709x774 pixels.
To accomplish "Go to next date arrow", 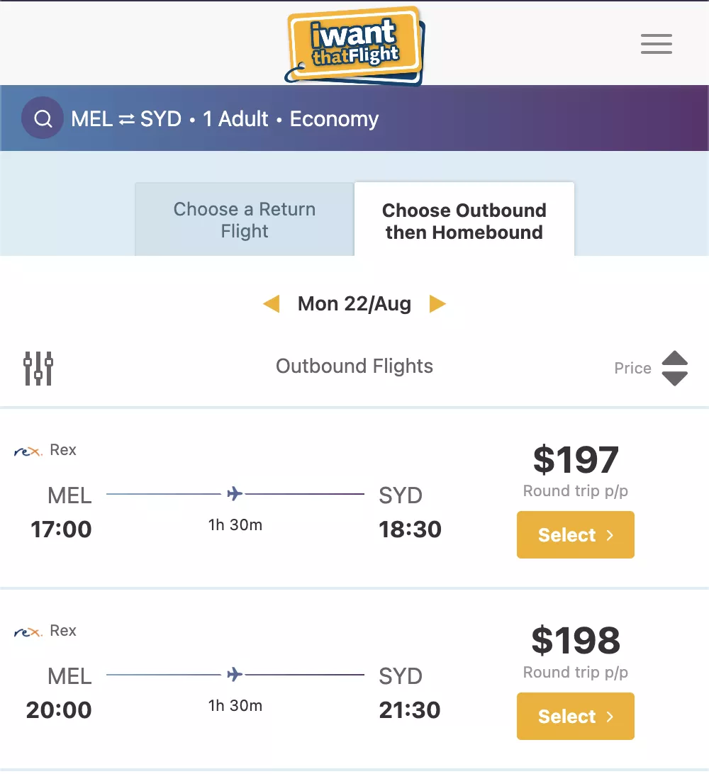I will pyautogui.click(x=437, y=304).
